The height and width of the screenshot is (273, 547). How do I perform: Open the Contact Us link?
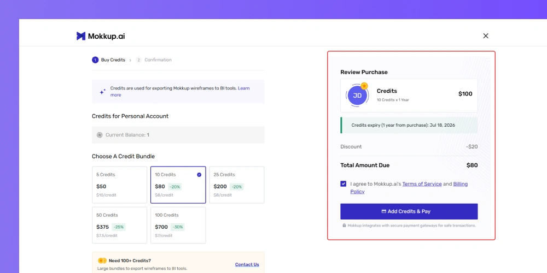tap(247, 265)
